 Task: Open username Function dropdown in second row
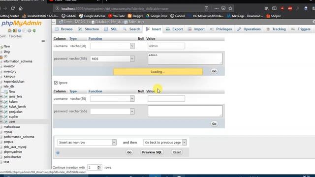point(112,98)
